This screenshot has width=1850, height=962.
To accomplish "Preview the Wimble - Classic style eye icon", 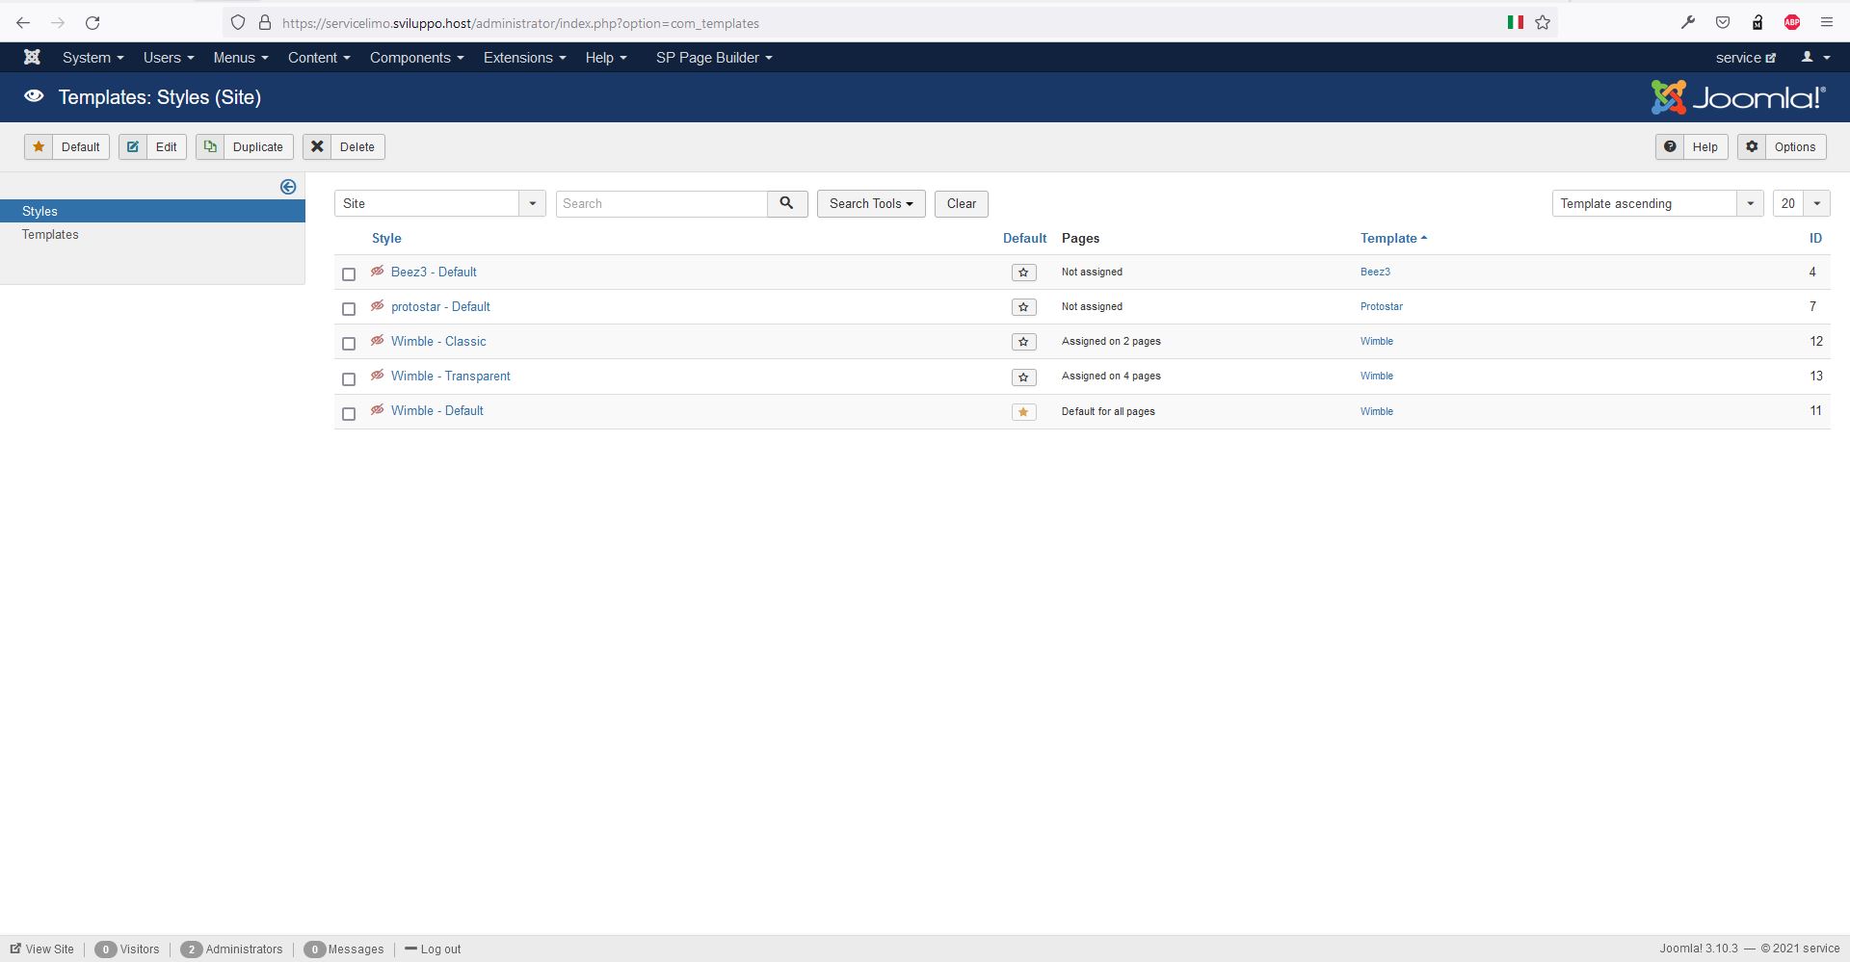I will [x=378, y=341].
